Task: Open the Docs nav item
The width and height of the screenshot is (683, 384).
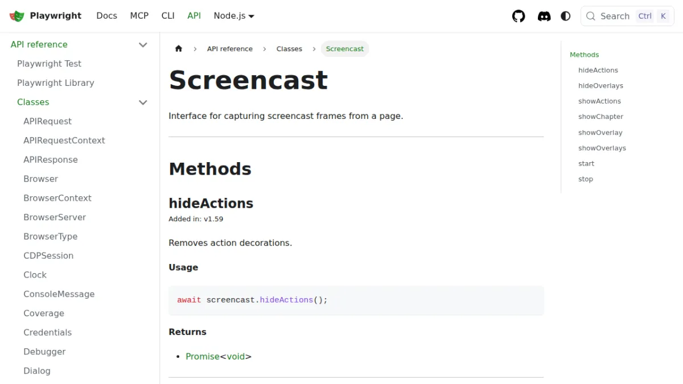Action: click(x=106, y=16)
